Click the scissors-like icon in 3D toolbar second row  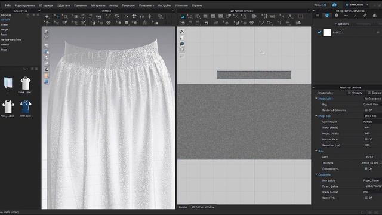[x=84, y=23]
